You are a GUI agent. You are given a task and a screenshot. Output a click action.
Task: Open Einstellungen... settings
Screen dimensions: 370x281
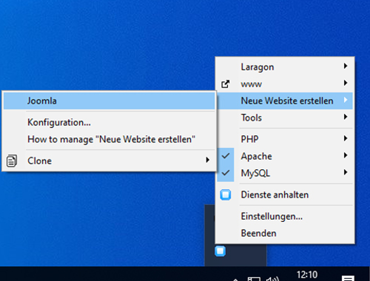tap(285, 216)
